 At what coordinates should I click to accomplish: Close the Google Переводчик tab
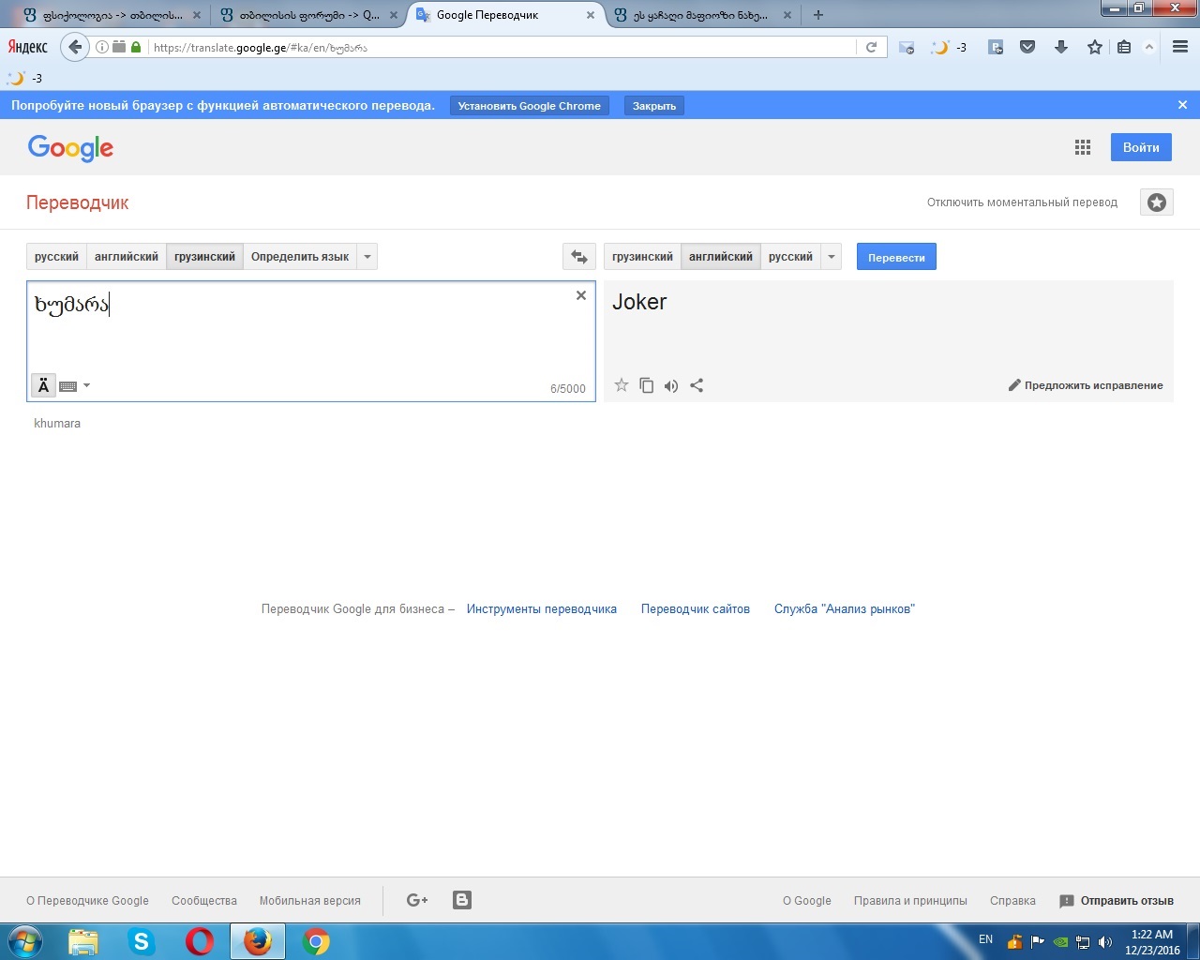pyautogui.click(x=591, y=15)
